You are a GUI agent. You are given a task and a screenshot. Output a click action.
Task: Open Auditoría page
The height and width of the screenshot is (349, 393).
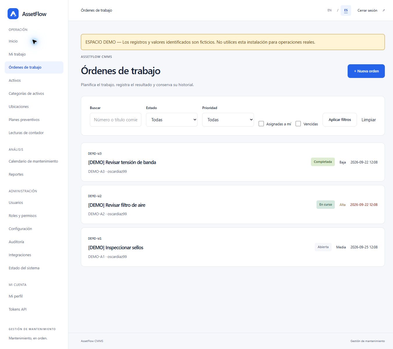pos(34,242)
